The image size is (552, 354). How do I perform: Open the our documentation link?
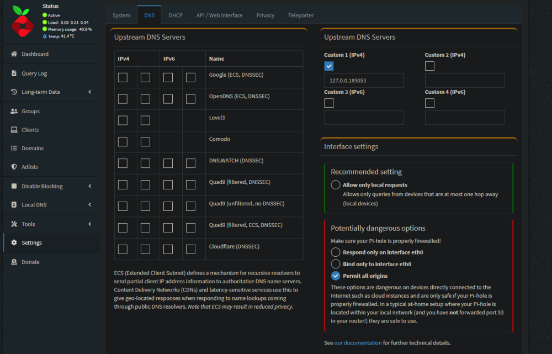358,343
